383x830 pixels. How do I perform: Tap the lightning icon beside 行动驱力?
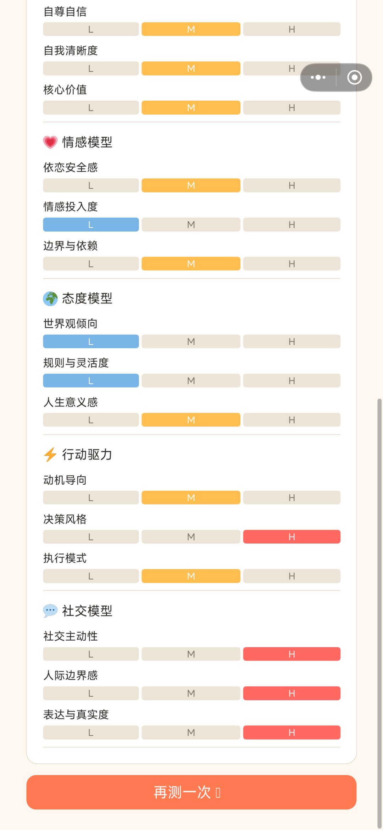click(50, 455)
